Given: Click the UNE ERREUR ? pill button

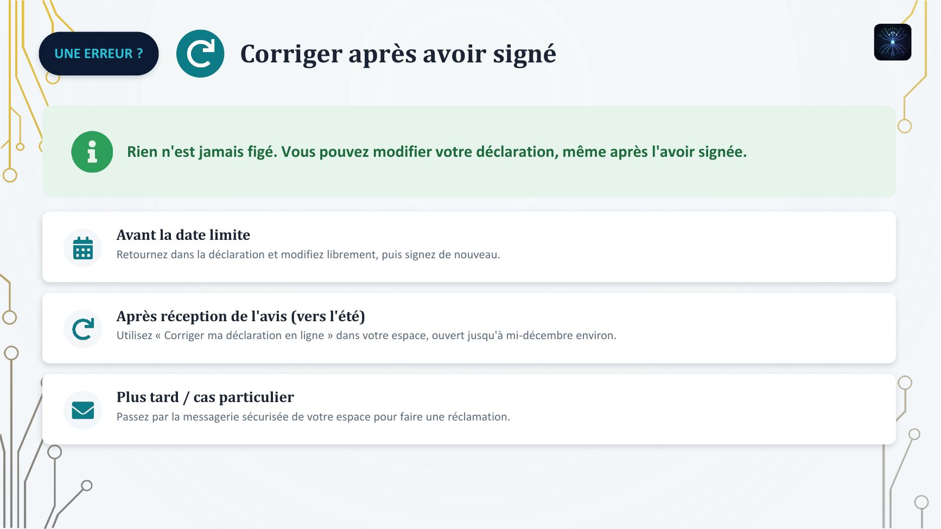Looking at the screenshot, I should click(99, 54).
